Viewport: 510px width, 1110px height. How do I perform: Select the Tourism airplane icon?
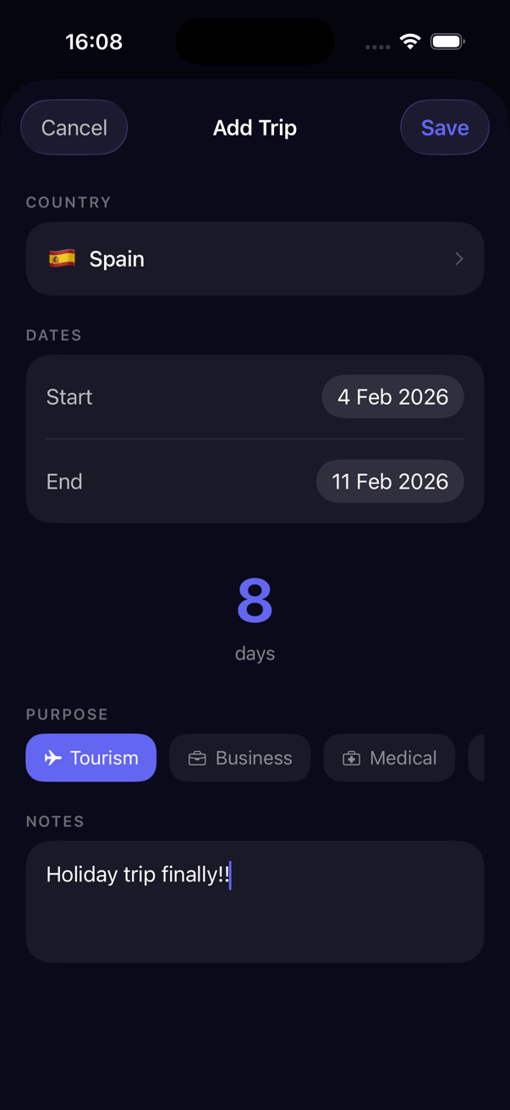click(52, 758)
